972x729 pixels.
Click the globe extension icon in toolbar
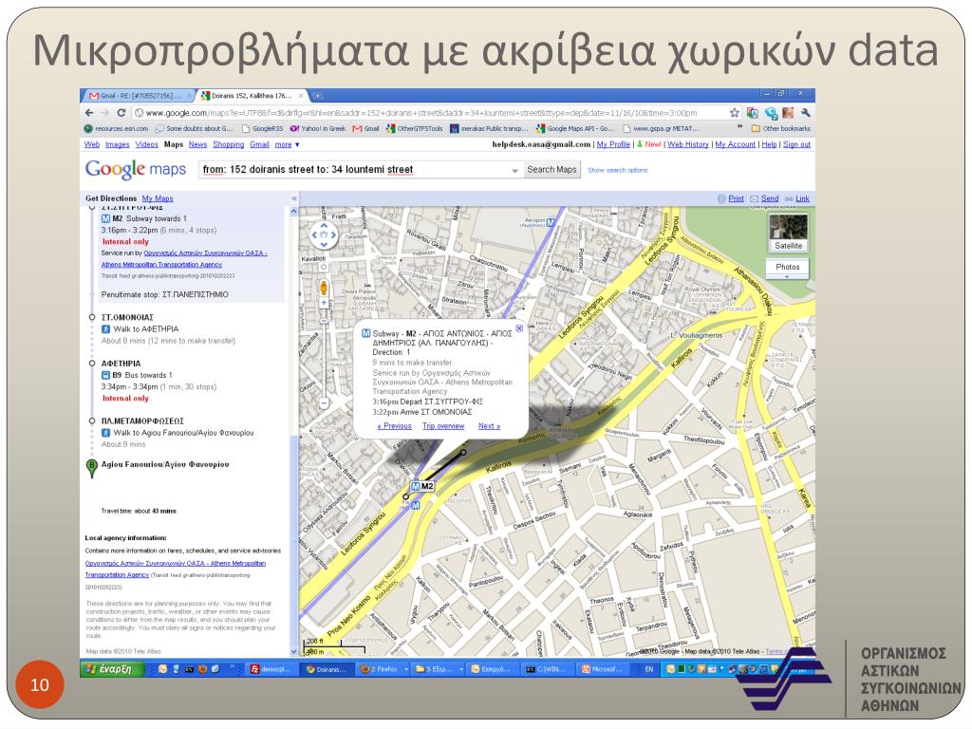(x=771, y=113)
